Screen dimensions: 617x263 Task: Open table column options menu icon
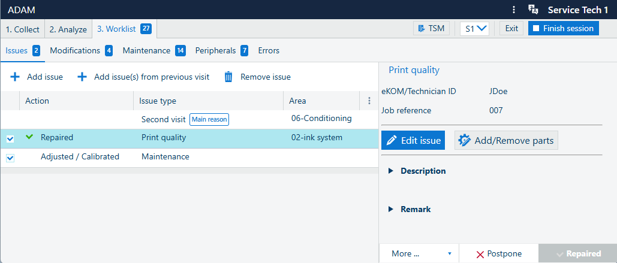tap(369, 101)
